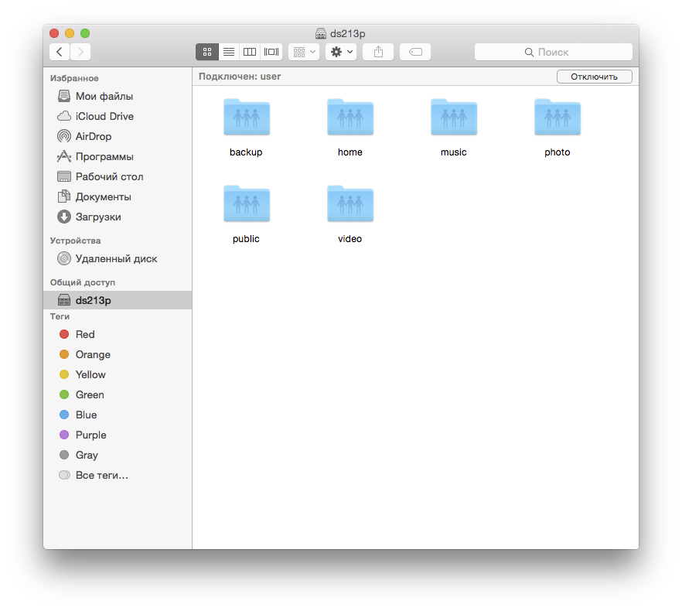This screenshot has width=682, height=611.
Task: Click the Теги section header
Action: (x=60, y=316)
